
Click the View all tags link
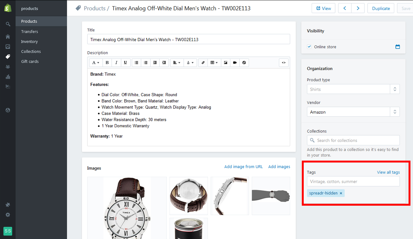point(388,172)
